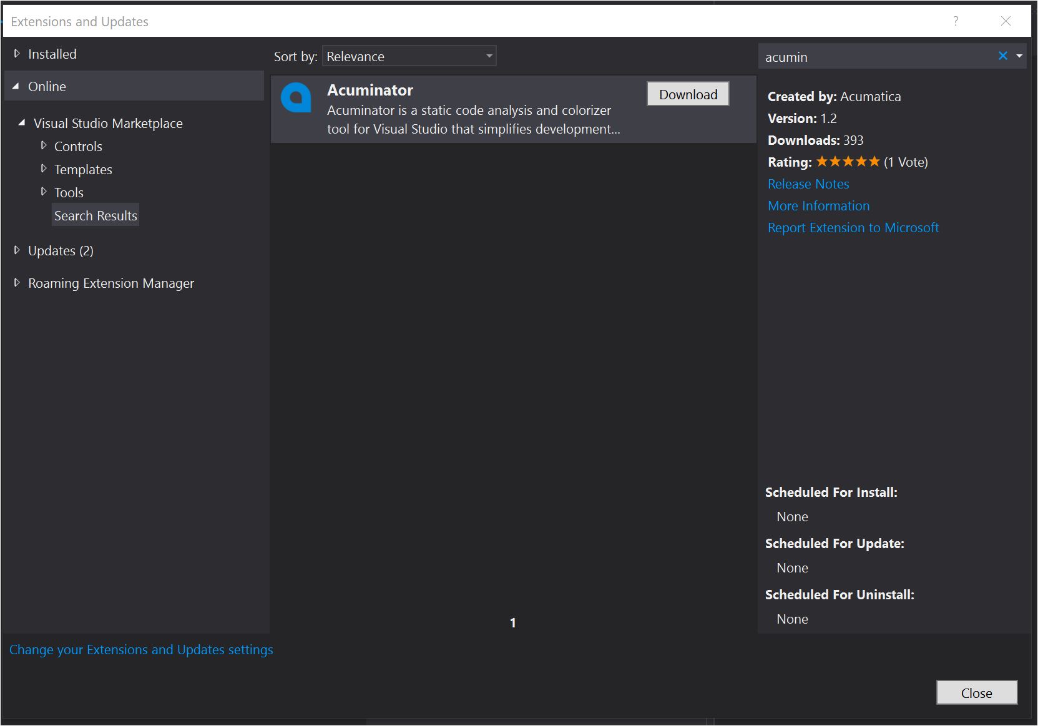Expand the Installed section
This screenshot has width=1038, height=726.
pyautogui.click(x=17, y=53)
